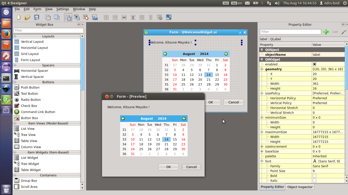This screenshot has height=195, width=348.
Task: Check the Italic font property
Action: click(315, 180)
